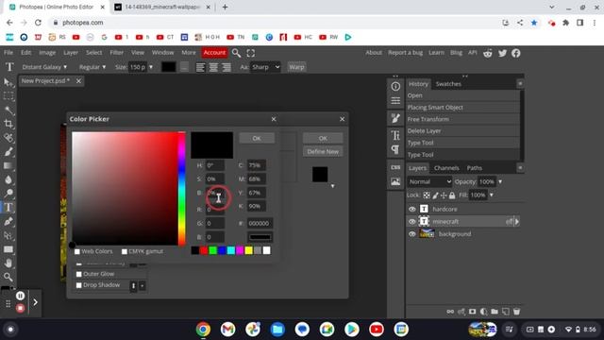Open the Sharp anti-aliasing dropdown
The image size is (604, 340).
click(265, 67)
